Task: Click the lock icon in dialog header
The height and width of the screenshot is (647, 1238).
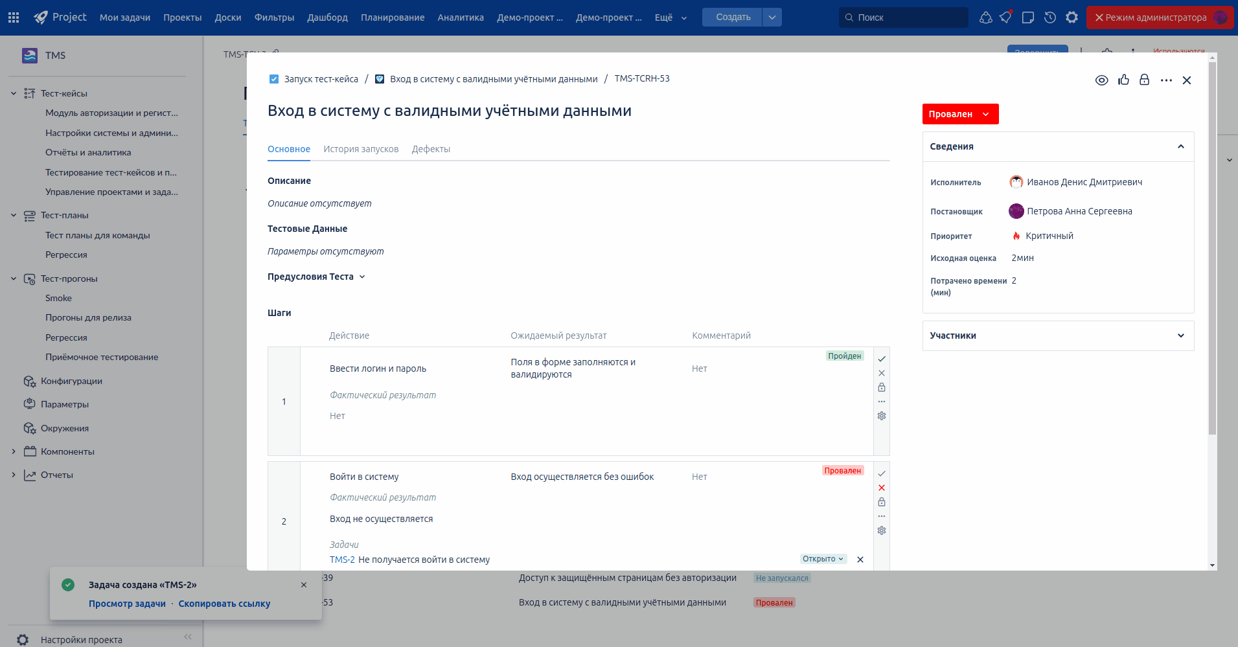Action: [1145, 80]
